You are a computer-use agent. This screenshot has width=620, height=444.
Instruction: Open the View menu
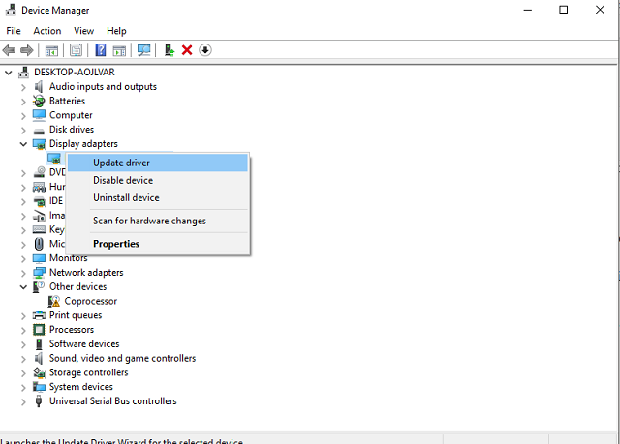tap(84, 31)
